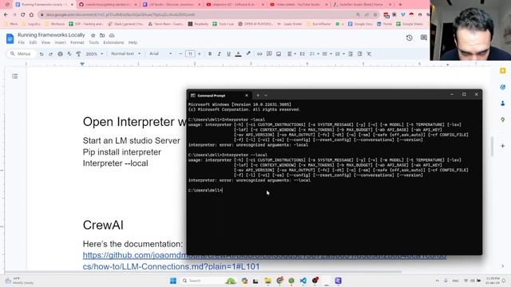The width and height of the screenshot is (511, 287).
Task: Open the 200% zoom dropdown
Action: (x=94, y=54)
